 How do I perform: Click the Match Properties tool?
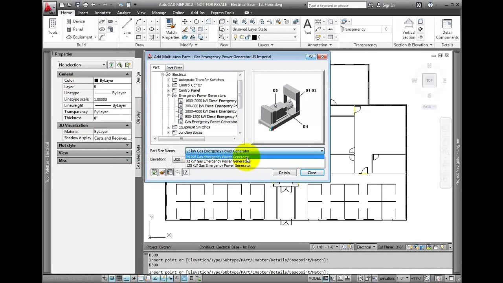coord(171,29)
